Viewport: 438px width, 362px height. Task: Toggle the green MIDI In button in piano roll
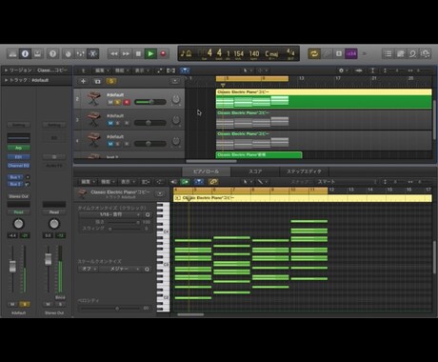coord(185,182)
